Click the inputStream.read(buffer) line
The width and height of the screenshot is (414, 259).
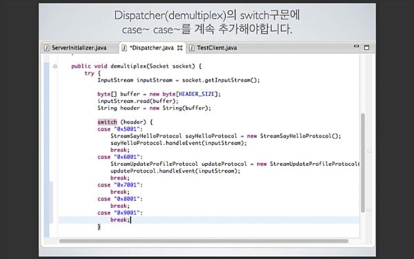(138, 101)
